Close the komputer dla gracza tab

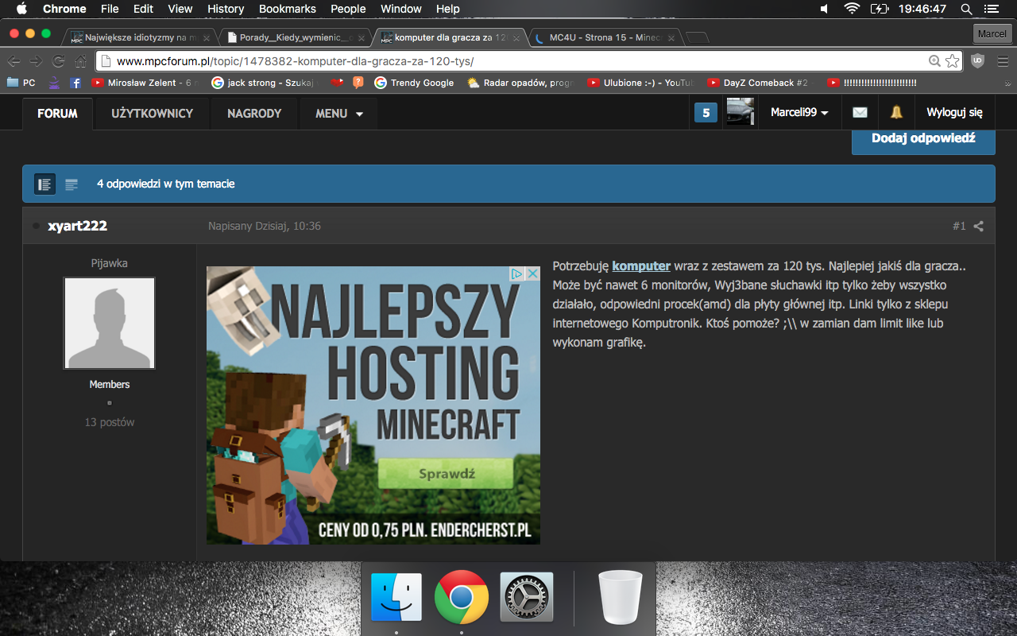point(516,37)
